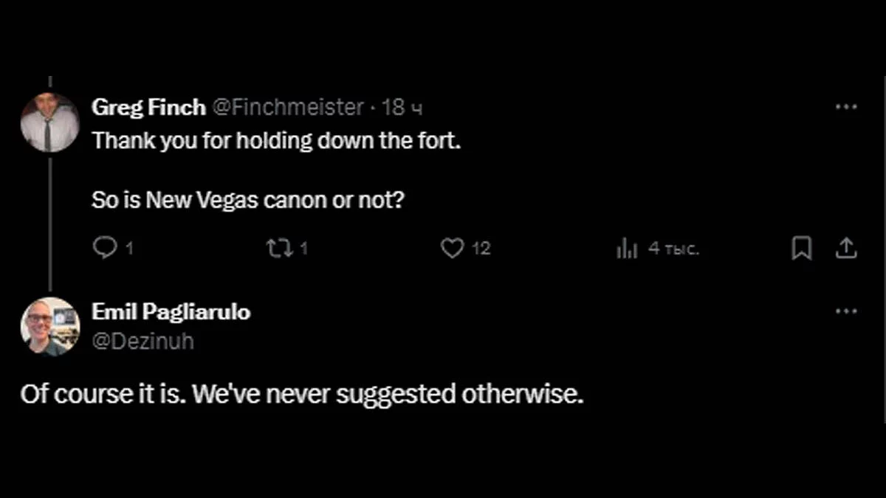Open the Greg Finch display name link

(148, 108)
